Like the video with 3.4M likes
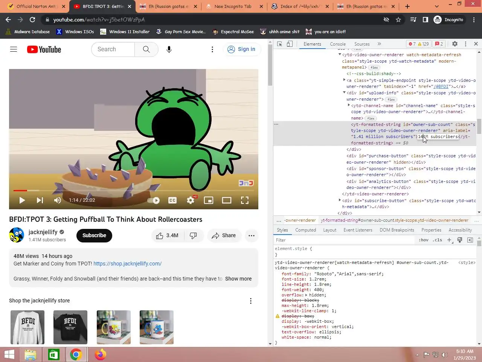The width and height of the screenshot is (482, 362). point(167,236)
